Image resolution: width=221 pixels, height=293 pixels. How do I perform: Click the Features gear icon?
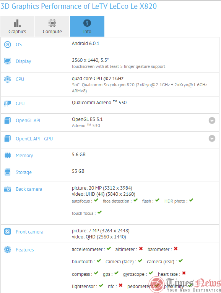8,250
